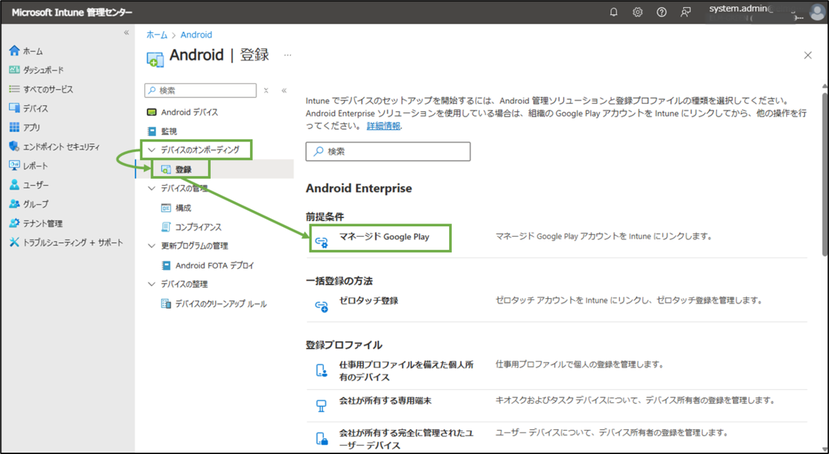Focus the main content 検索 box
Viewport: 829px width, 454px height.
point(388,151)
